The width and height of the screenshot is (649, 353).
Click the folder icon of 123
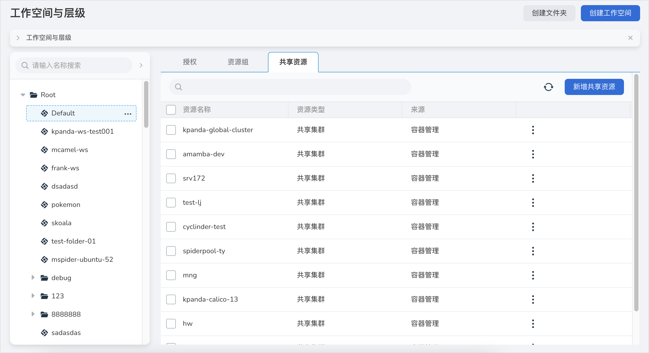tap(44, 296)
